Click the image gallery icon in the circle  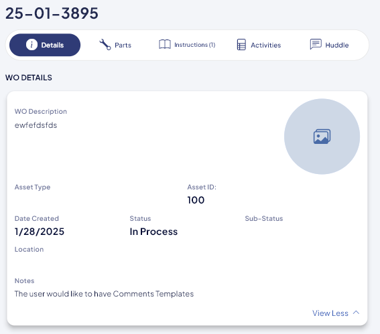322,137
